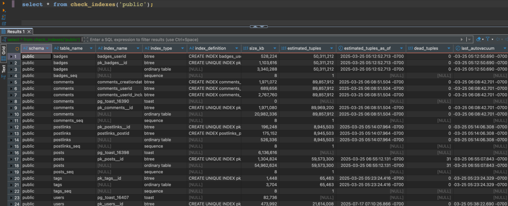Select the pg_toast_16407 cell

tap(119, 198)
